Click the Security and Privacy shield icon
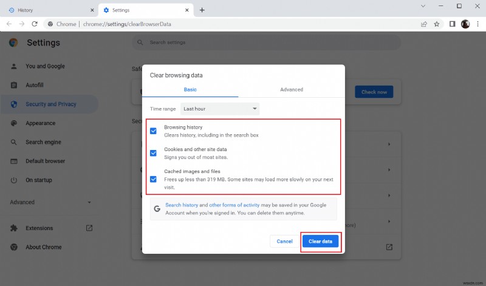The width and height of the screenshot is (486, 286). (13, 104)
